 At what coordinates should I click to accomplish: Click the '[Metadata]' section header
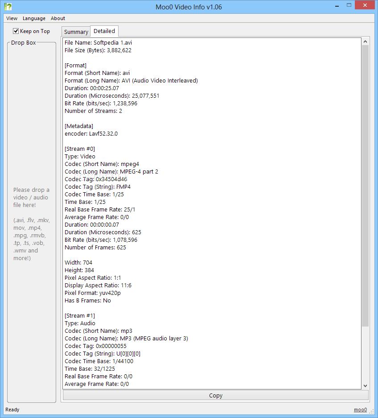pos(78,126)
